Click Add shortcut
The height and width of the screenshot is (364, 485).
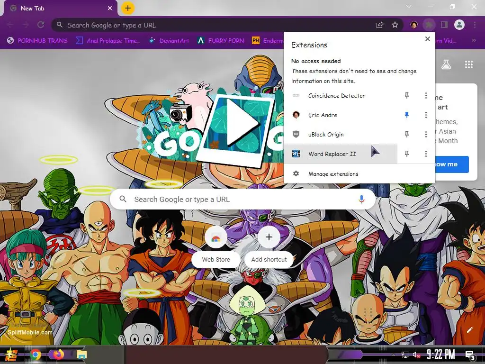tap(269, 247)
